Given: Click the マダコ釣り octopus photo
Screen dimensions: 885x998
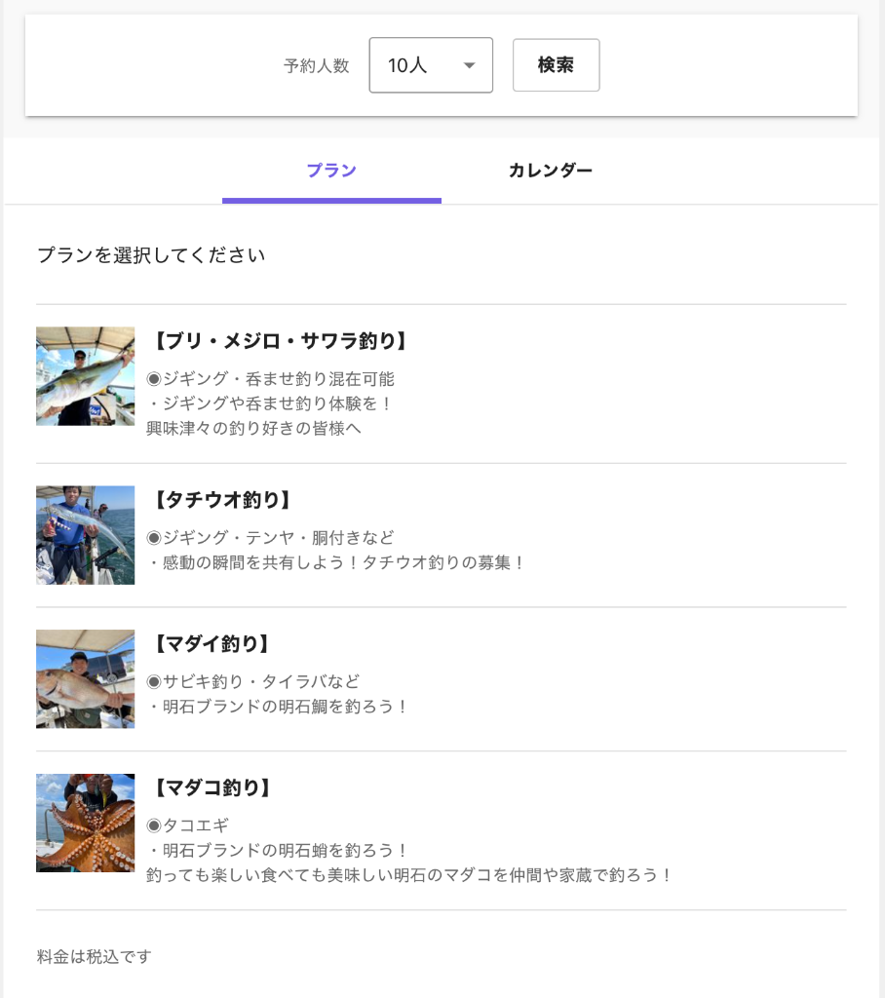Looking at the screenshot, I should coord(86,823).
